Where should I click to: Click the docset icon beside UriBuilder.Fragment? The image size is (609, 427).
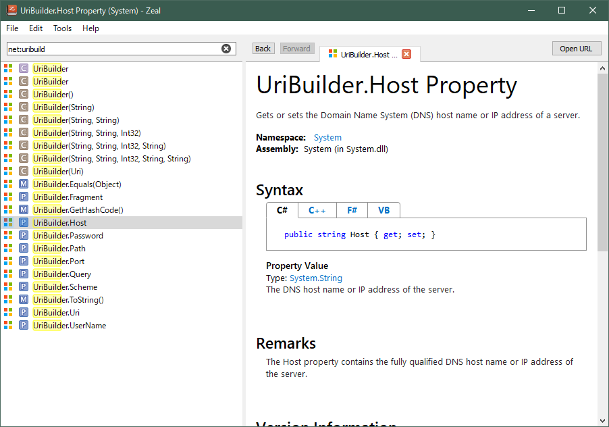8,197
